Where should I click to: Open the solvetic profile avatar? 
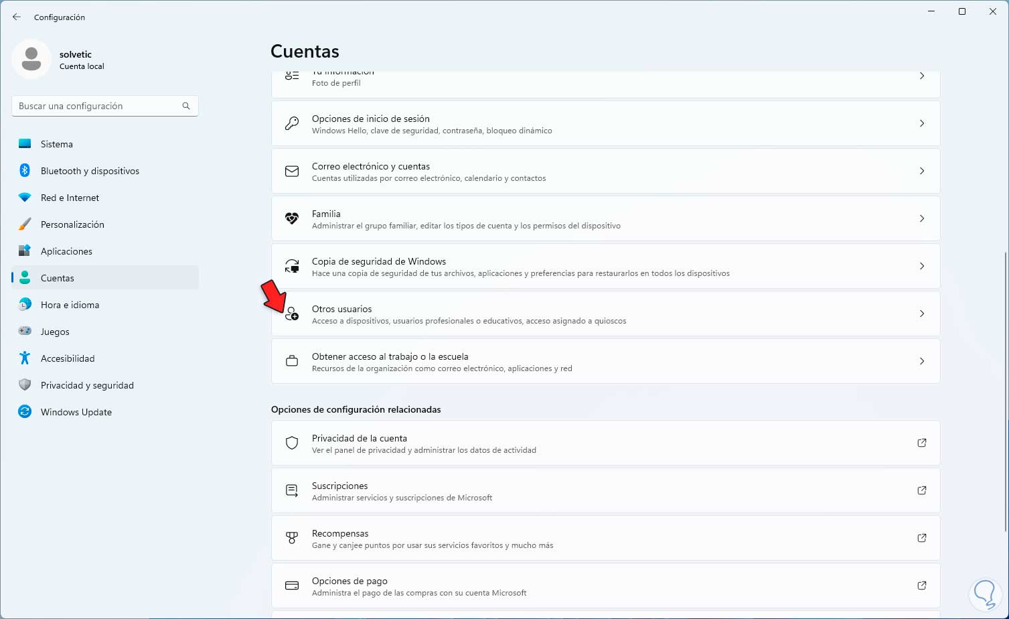click(x=31, y=59)
